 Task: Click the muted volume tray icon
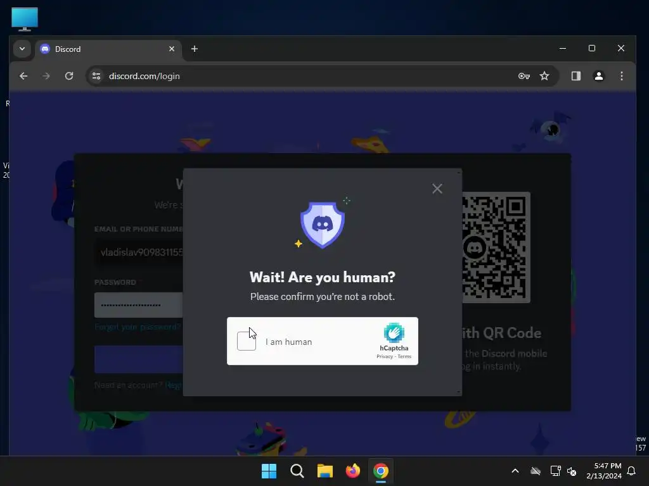[572, 471]
